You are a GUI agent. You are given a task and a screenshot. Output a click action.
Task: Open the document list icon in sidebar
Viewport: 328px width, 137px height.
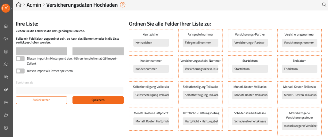pyautogui.click(x=6, y=52)
